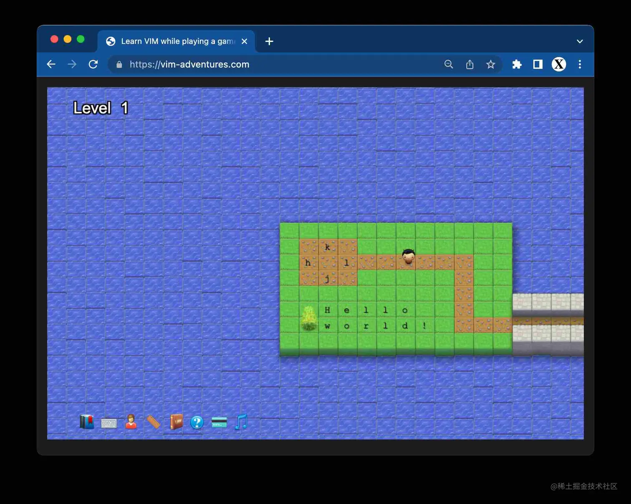Click the zoom magnifier in the address bar

(x=449, y=64)
